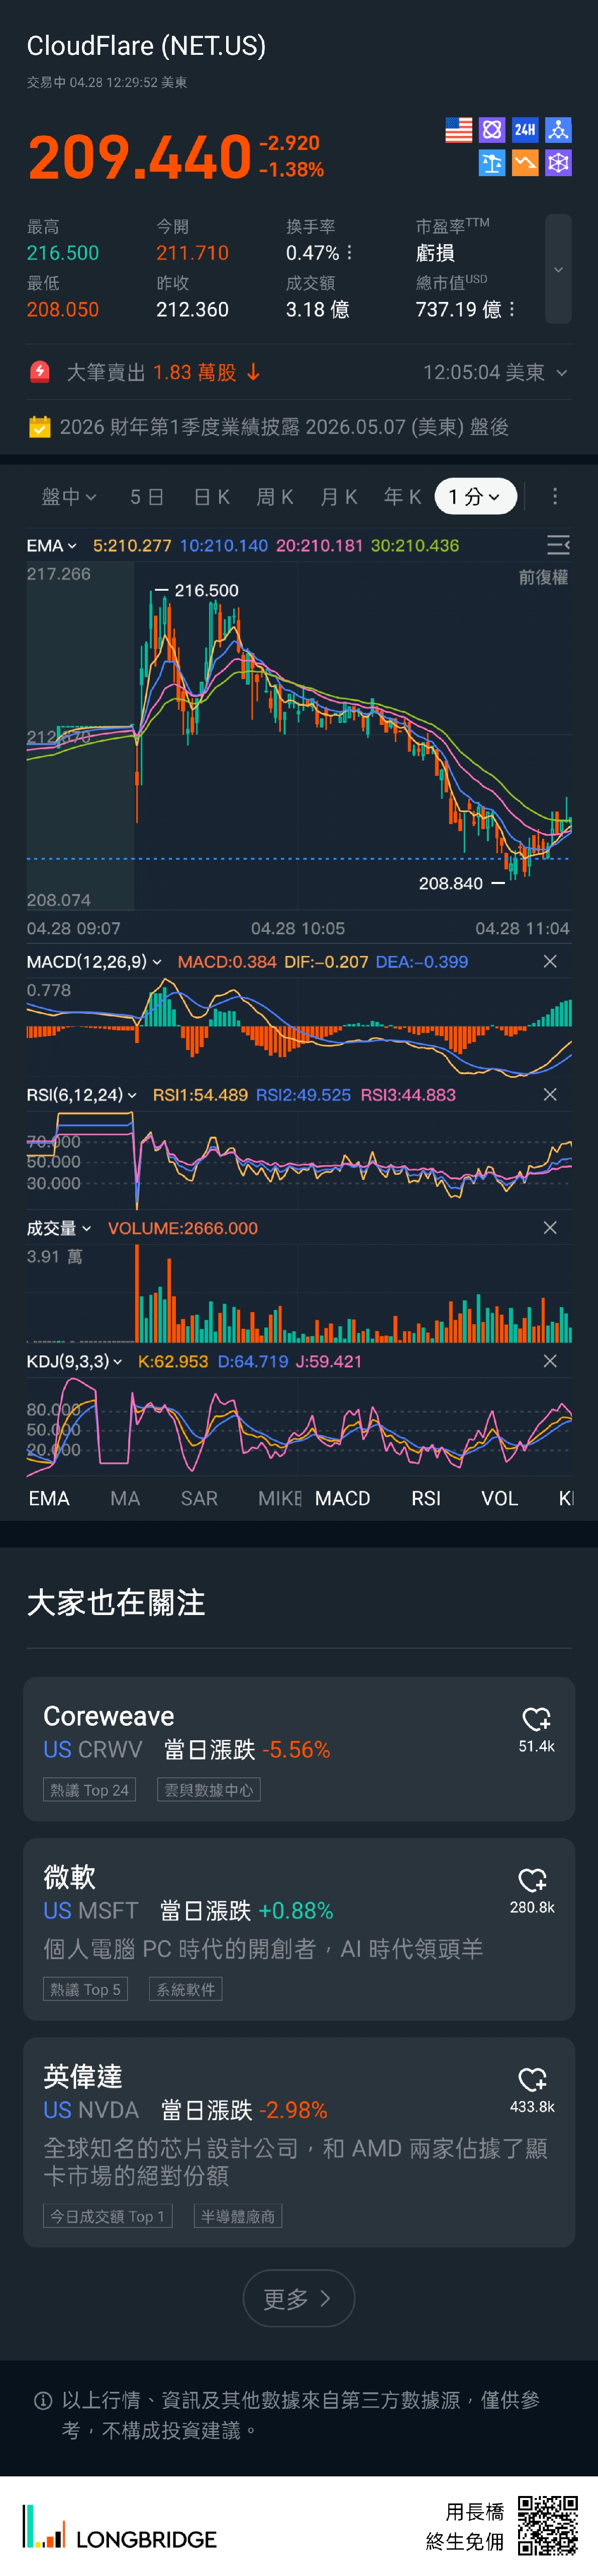Open chart more-options vertical dots

click(555, 497)
